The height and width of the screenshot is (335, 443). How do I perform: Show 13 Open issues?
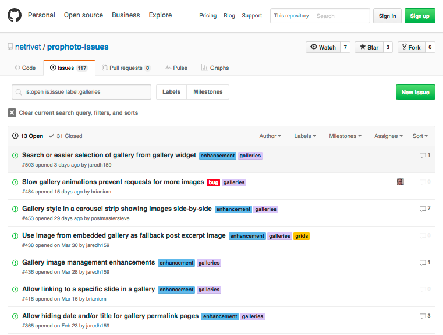click(x=28, y=136)
